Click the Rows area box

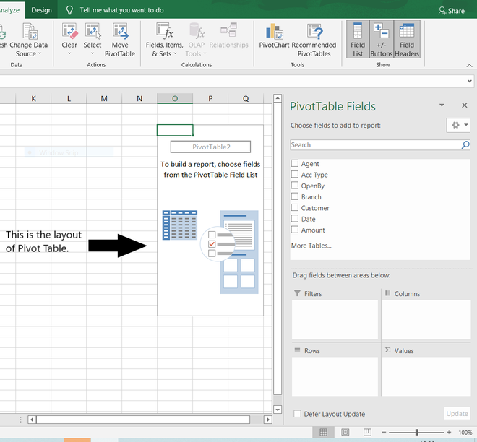point(335,376)
